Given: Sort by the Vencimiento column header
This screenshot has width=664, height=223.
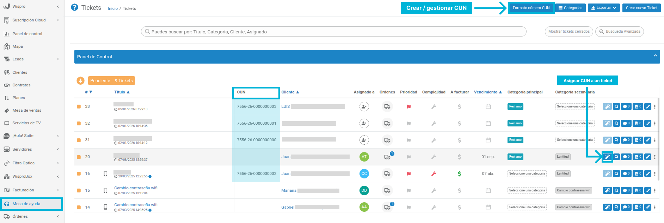Looking at the screenshot, I should click(488, 92).
